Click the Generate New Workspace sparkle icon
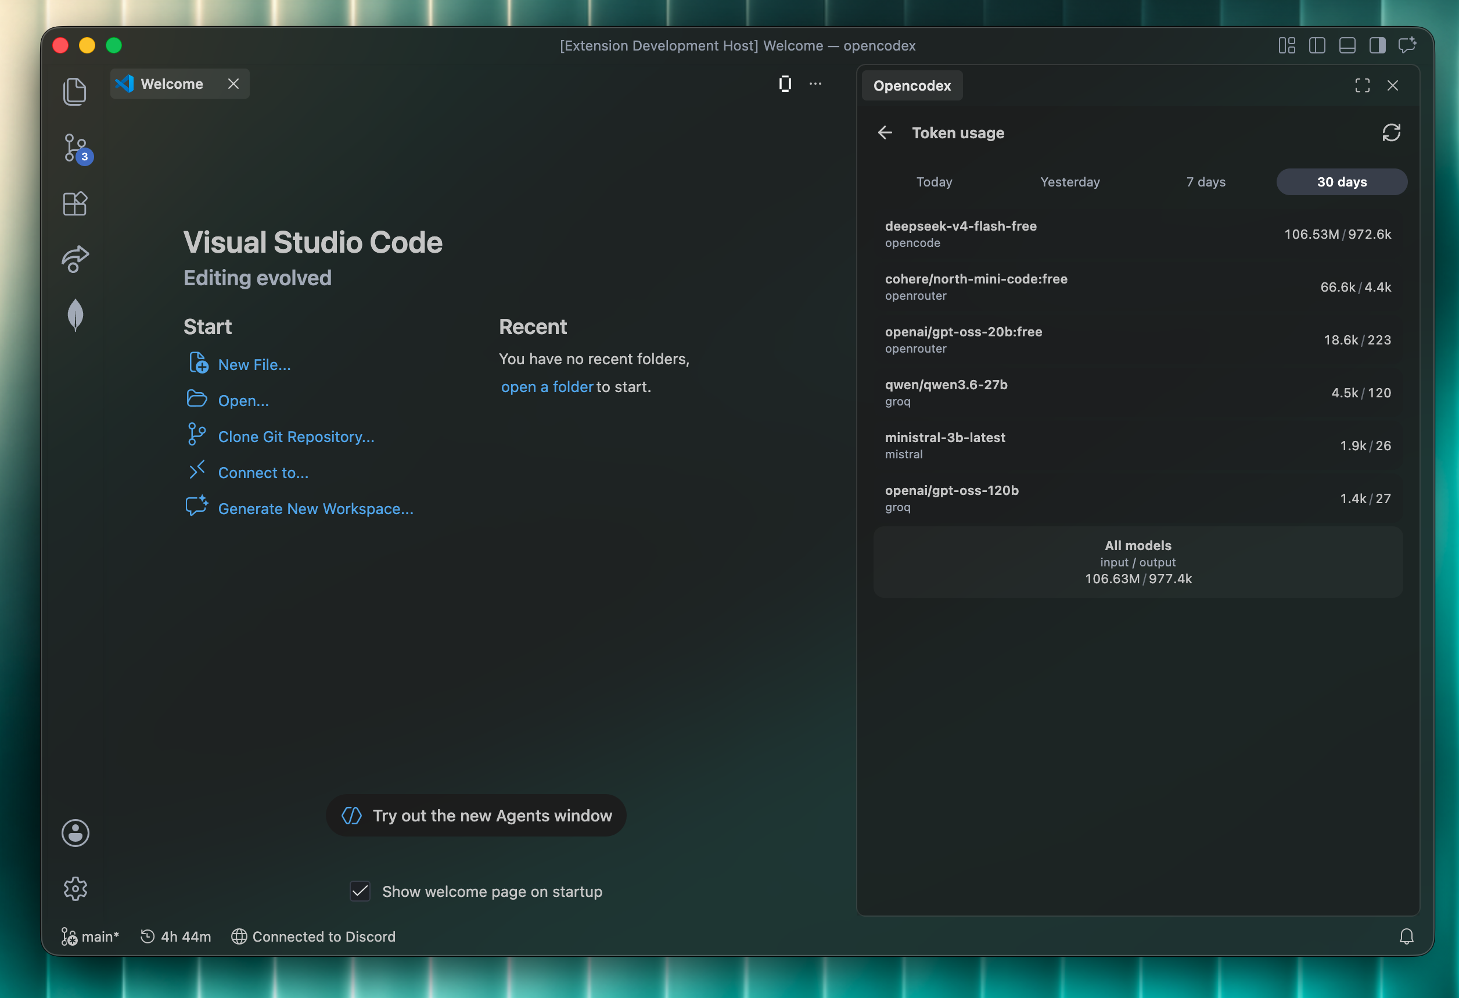The width and height of the screenshot is (1459, 998). [x=197, y=506]
